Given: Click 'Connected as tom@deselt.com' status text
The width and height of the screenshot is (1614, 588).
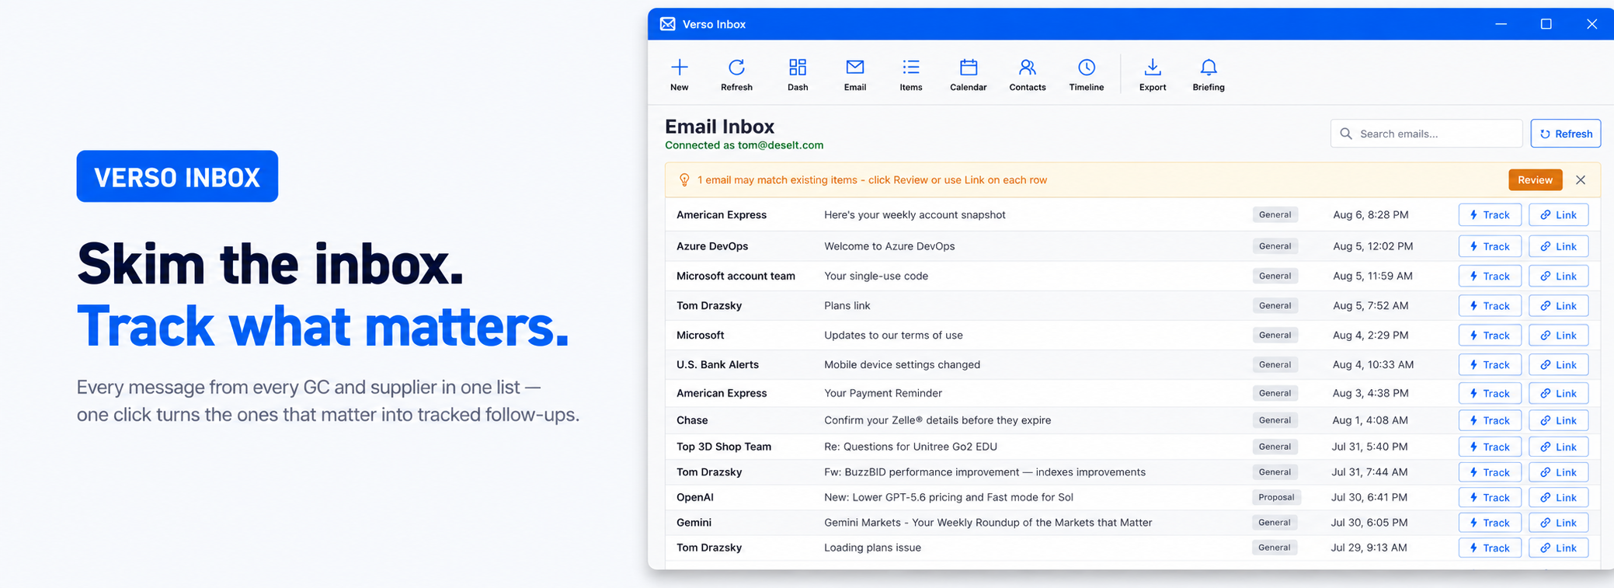Looking at the screenshot, I should (x=744, y=145).
